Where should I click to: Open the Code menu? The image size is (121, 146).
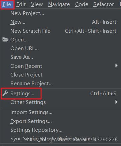coord(82,4)
